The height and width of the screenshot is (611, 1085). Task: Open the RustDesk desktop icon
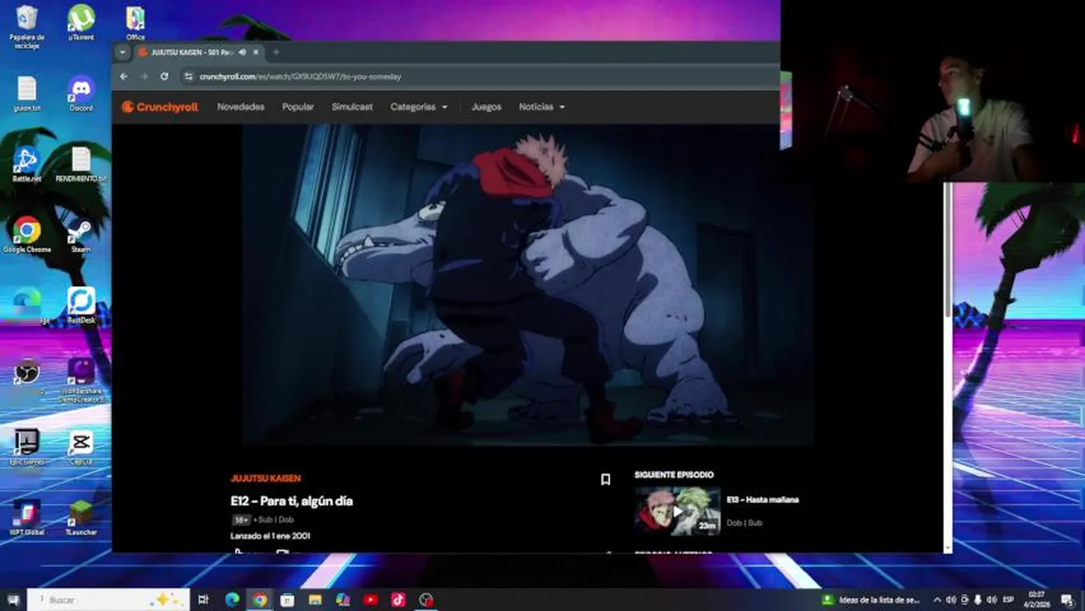click(82, 305)
